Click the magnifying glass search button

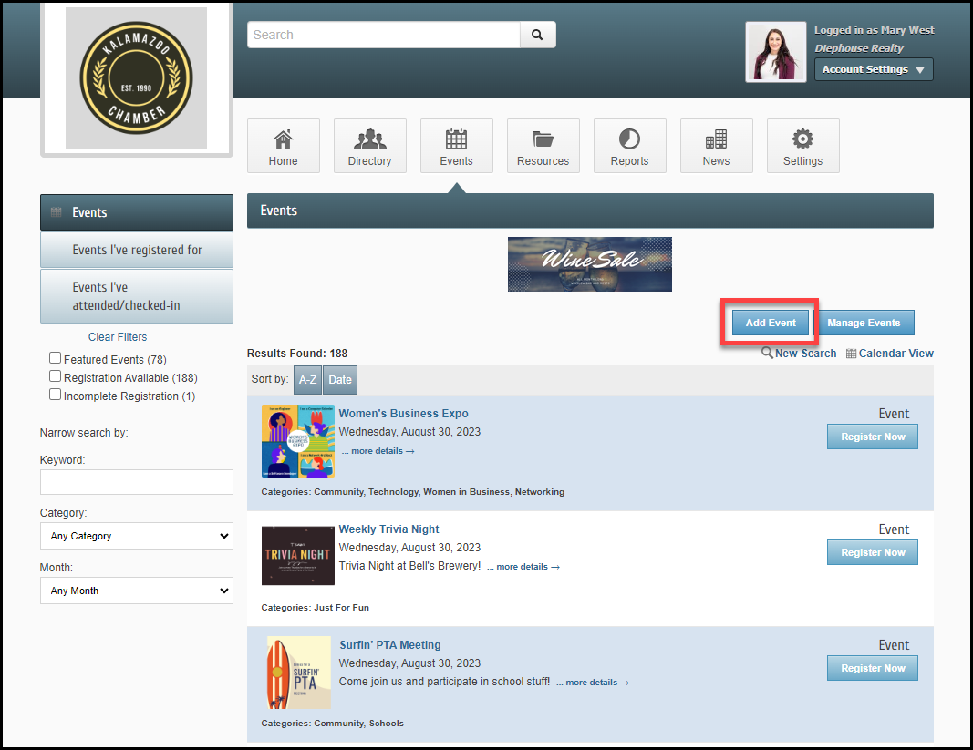(537, 35)
